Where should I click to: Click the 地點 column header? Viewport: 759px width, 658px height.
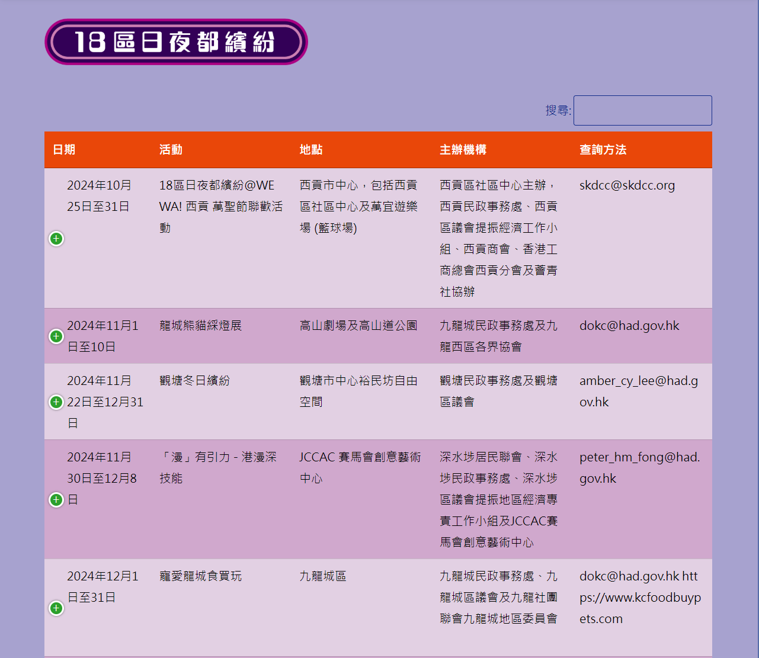coord(310,150)
